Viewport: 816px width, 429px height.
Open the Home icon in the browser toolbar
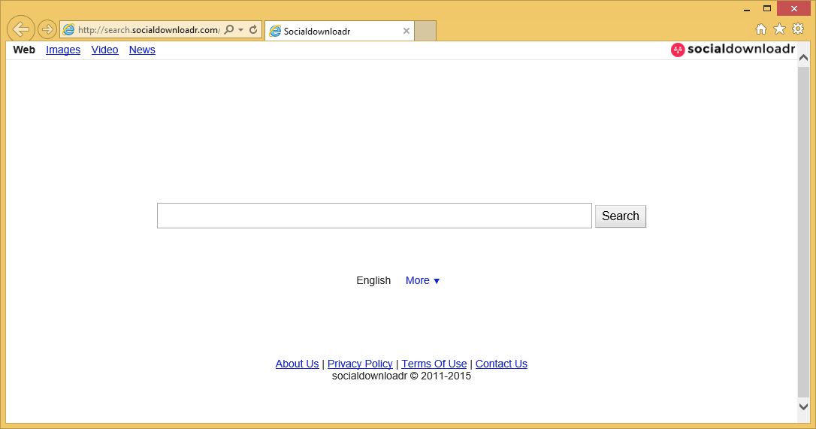[761, 29]
